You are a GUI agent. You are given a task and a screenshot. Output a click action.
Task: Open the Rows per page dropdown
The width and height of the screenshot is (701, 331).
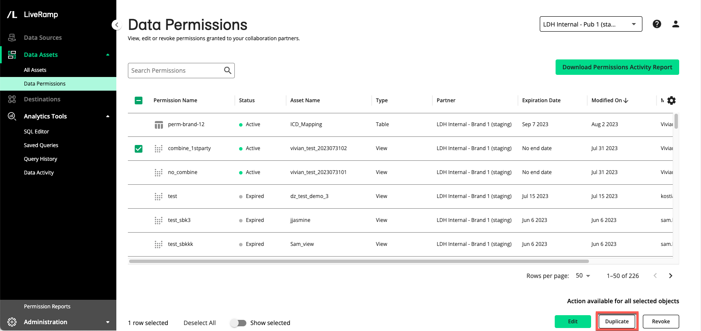(x=583, y=276)
